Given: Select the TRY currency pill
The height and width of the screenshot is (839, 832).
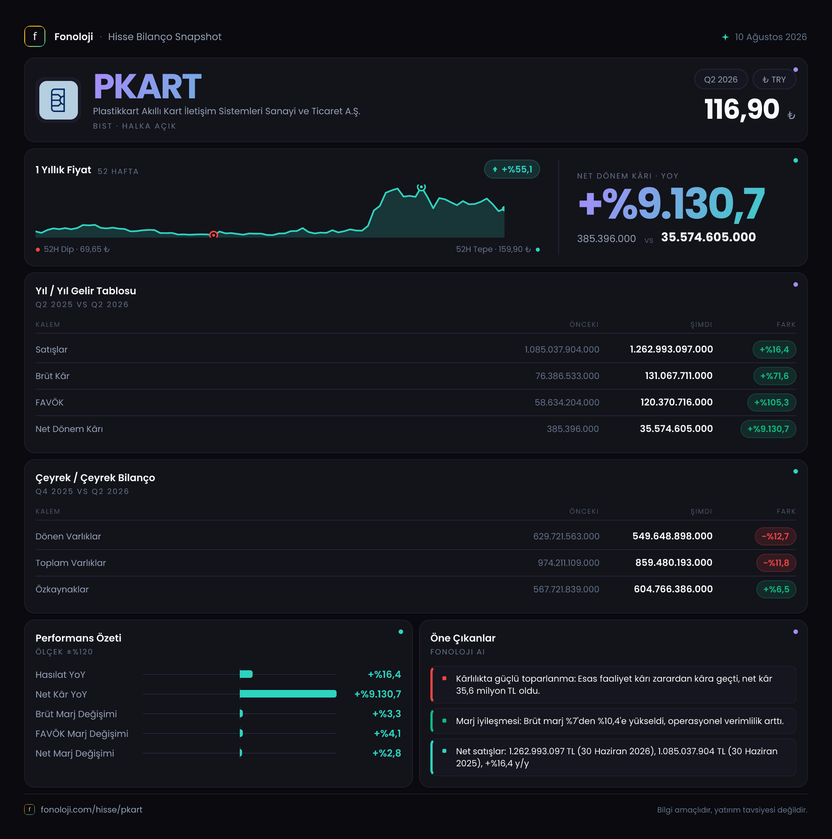Looking at the screenshot, I should [774, 79].
